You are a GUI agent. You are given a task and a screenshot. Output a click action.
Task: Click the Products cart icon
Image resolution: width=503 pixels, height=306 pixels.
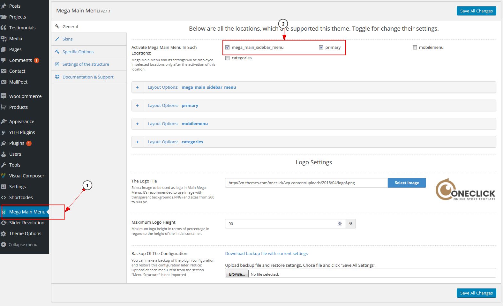pos(4,107)
